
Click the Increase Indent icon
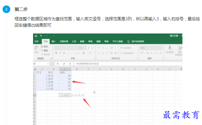(116, 53)
